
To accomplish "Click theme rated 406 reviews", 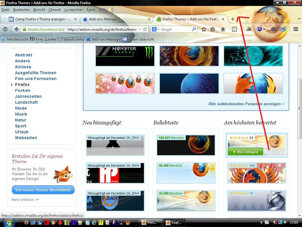I will tap(257, 173).
